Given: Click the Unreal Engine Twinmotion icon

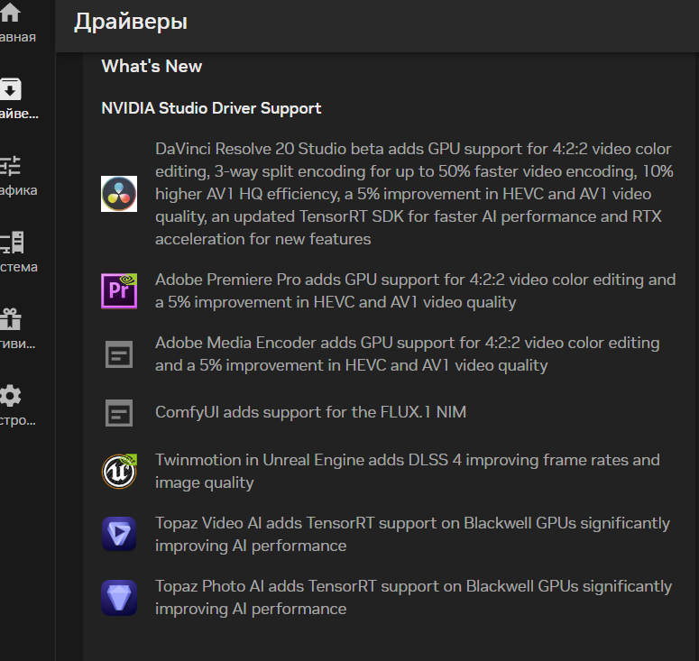Looking at the screenshot, I should point(119,471).
